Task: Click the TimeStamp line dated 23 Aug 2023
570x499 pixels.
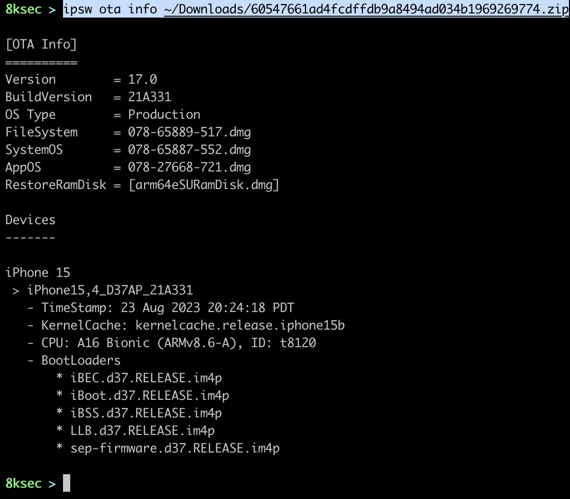Action: (x=168, y=308)
